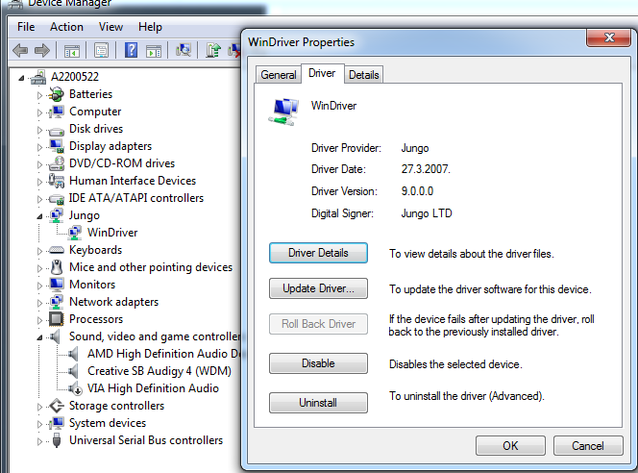Image resolution: width=638 pixels, height=473 pixels.
Task: Click WinDriver device icon in the tree
Action: point(75,233)
